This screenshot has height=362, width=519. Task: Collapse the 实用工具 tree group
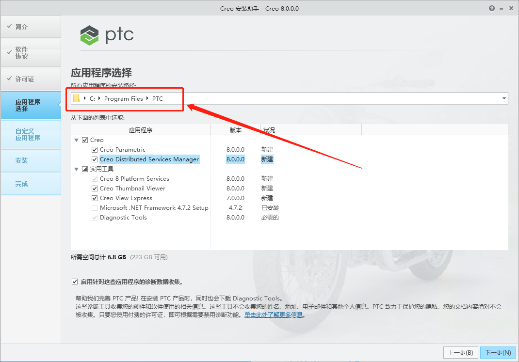coord(77,169)
